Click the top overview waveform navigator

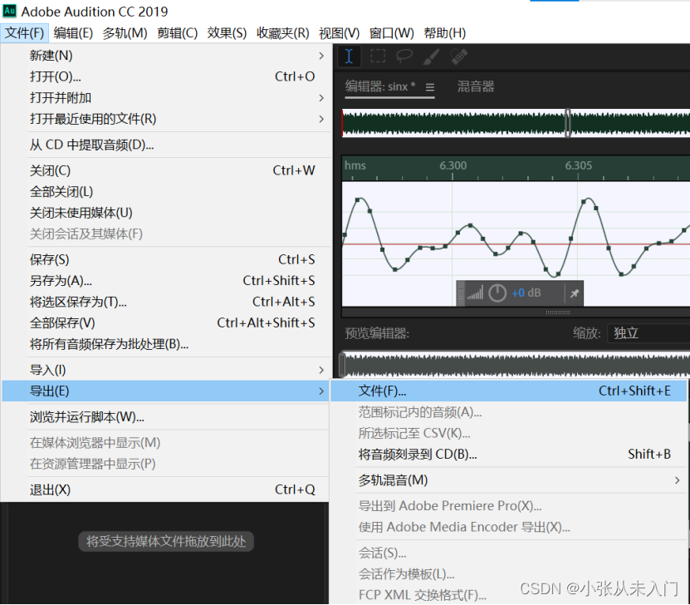pyautogui.click(x=516, y=123)
